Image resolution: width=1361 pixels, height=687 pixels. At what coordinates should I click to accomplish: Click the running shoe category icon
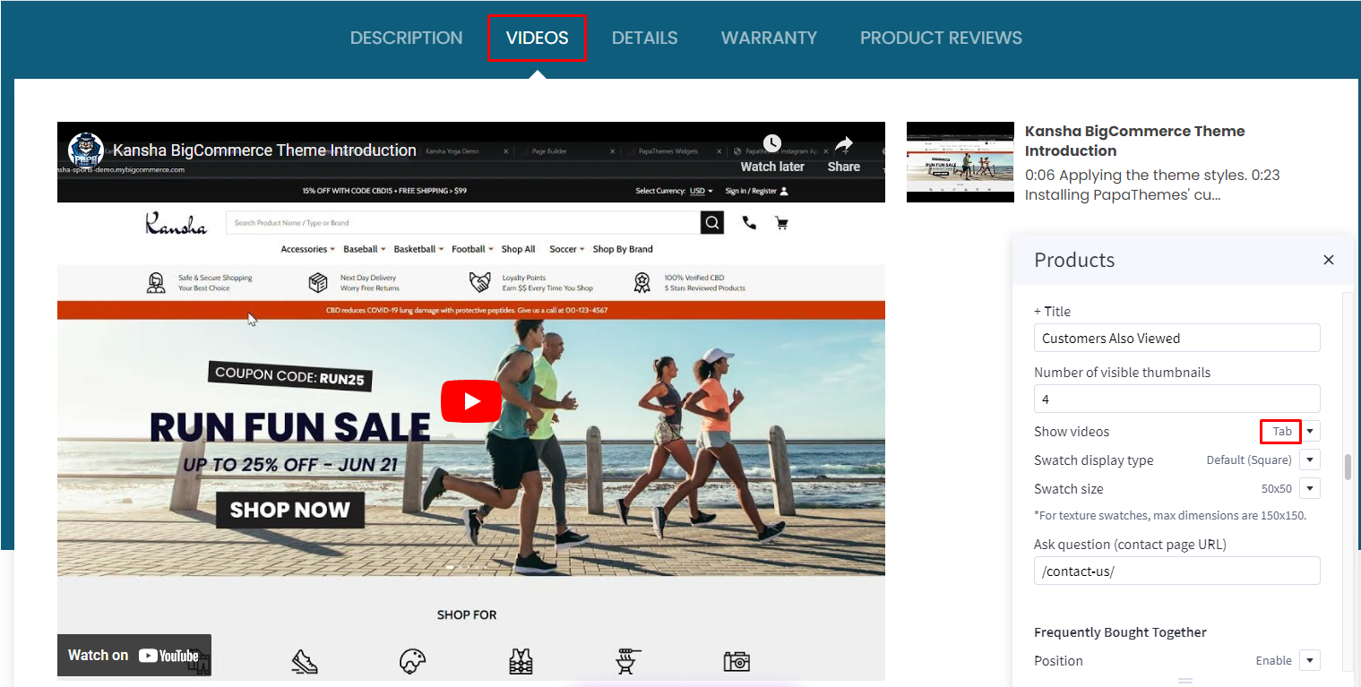click(x=305, y=662)
